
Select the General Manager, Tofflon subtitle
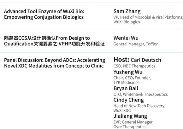[136, 44]
